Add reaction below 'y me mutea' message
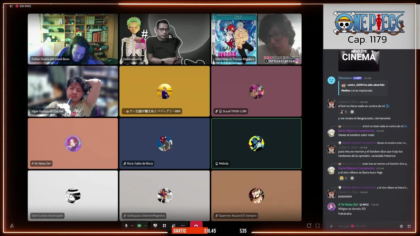The image size is (420, 236). (352, 112)
